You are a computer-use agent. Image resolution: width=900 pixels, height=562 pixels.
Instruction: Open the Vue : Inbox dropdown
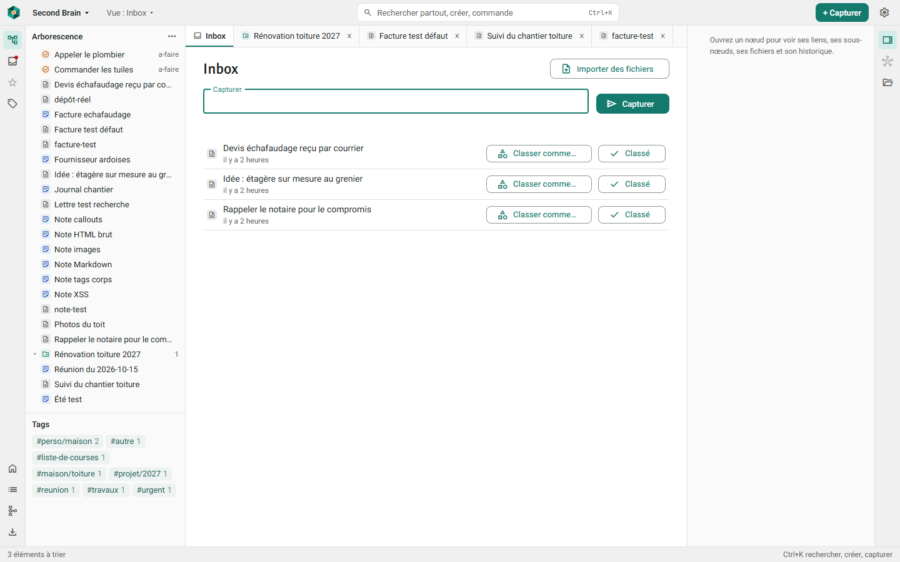coord(130,12)
